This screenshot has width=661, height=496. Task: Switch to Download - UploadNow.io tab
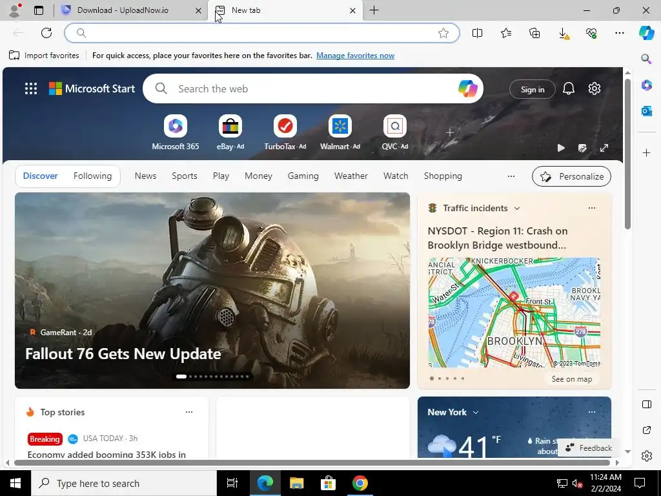[x=130, y=10]
